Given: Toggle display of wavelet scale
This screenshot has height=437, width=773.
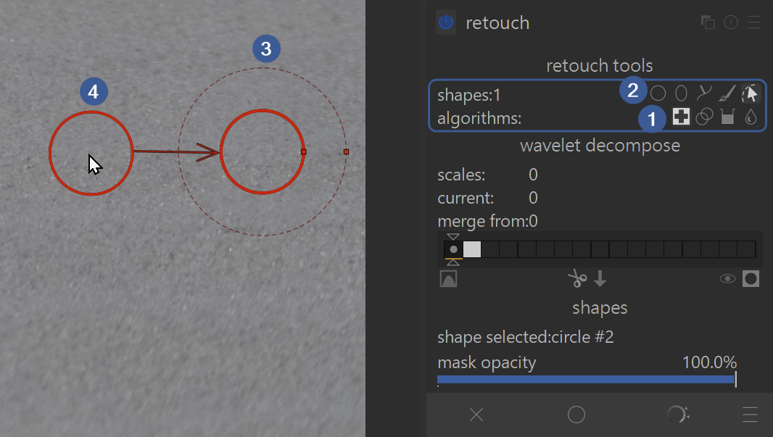Looking at the screenshot, I should [x=449, y=279].
